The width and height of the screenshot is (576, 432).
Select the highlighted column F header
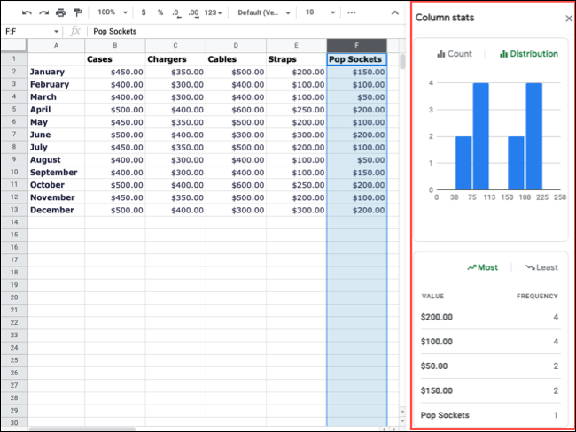pyautogui.click(x=357, y=45)
